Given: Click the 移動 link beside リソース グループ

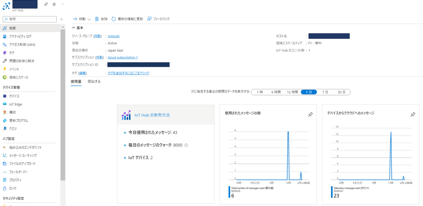Looking at the screenshot, I should point(98,36).
